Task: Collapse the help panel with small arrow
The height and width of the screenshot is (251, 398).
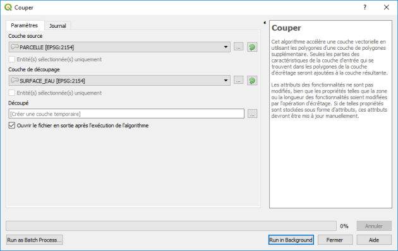Action: 265,23
